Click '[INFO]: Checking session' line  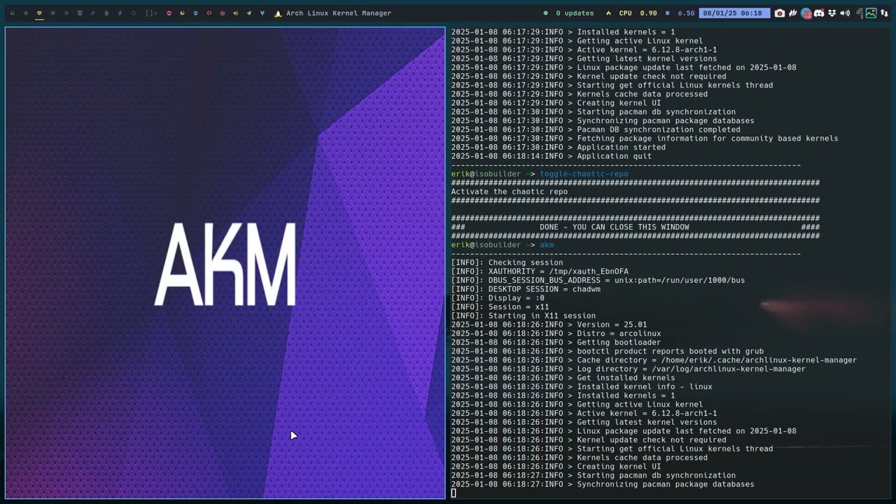(507, 262)
